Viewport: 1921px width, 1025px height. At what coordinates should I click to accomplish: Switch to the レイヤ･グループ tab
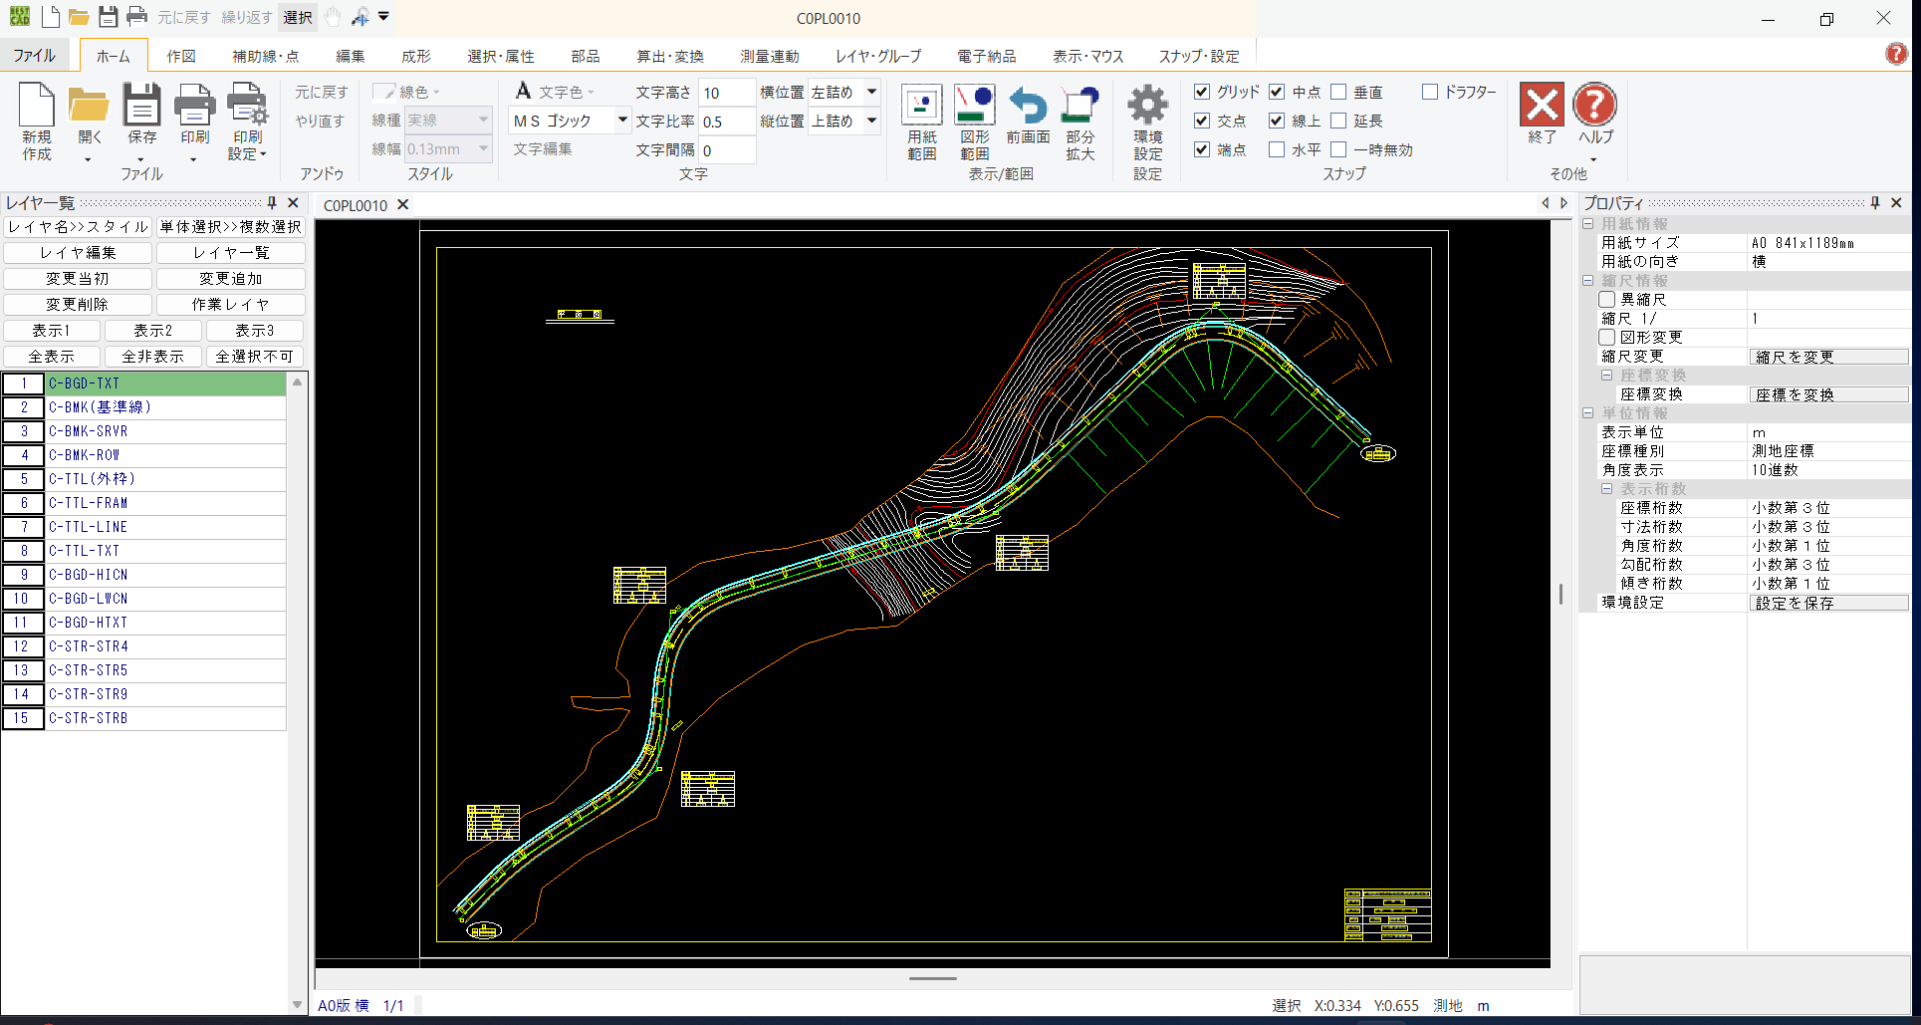pyautogui.click(x=878, y=56)
